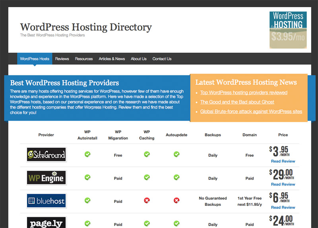The width and height of the screenshot is (318, 228).
Task: Click page.ly's 'Paid' domain cell
Action: click(250, 224)
